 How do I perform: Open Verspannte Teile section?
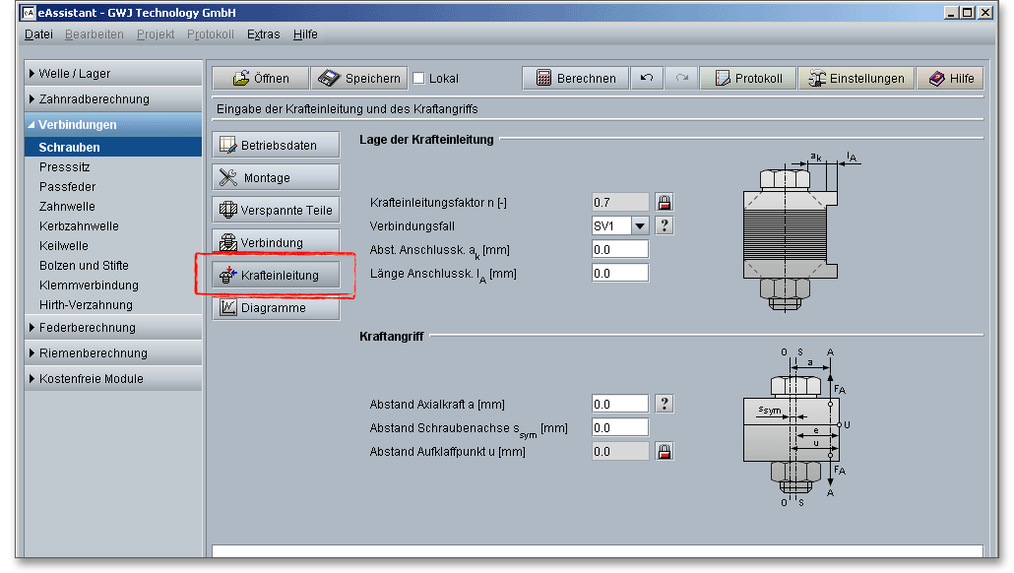pos(276,211)
